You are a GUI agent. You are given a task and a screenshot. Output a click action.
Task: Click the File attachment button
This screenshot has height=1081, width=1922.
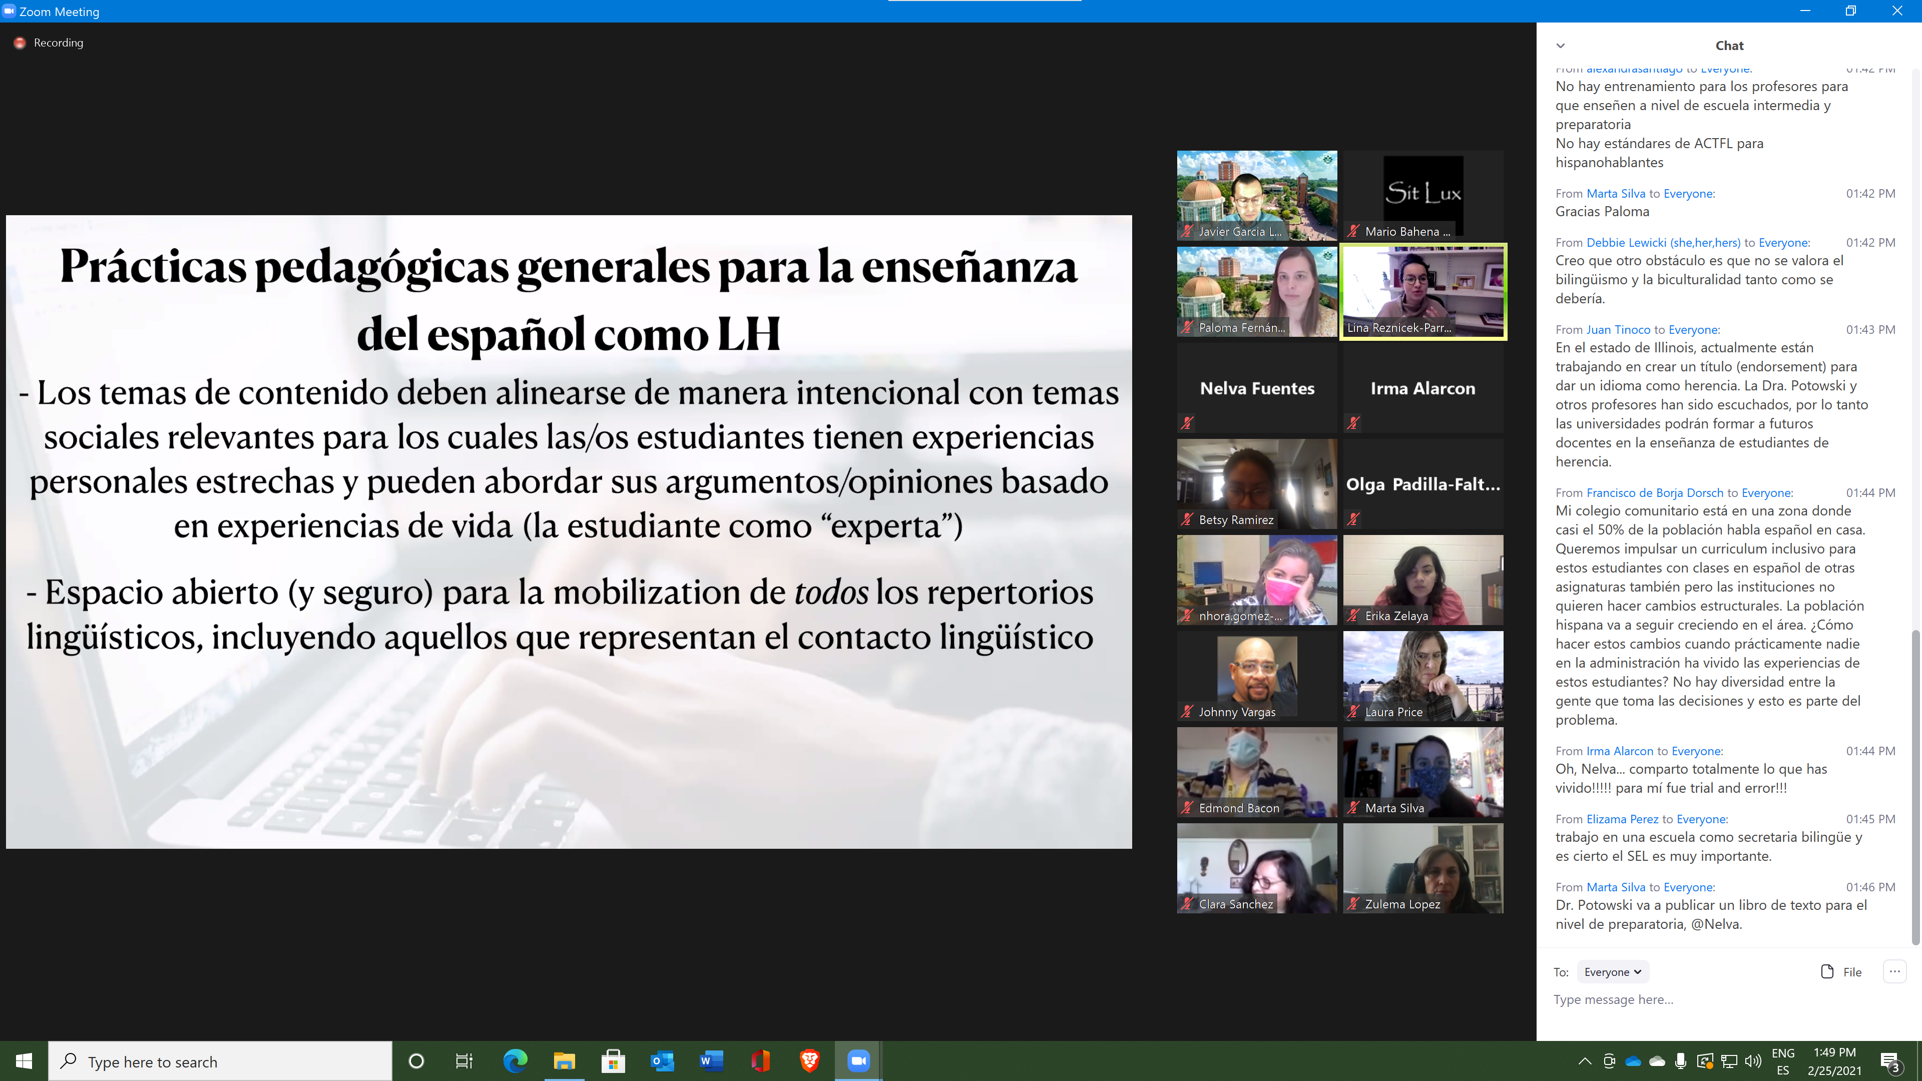pos(1841,972)
